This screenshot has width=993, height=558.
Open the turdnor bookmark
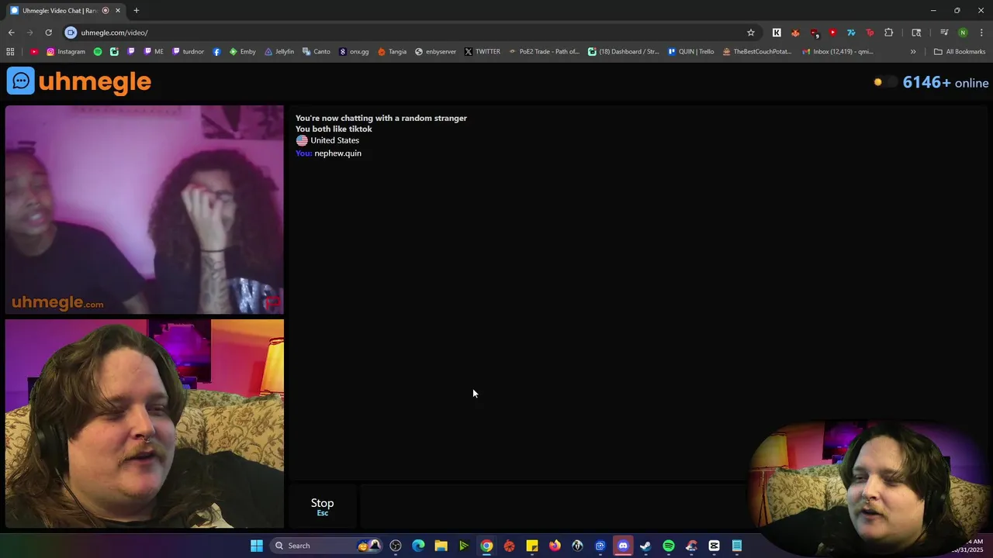tap(188, 52)
